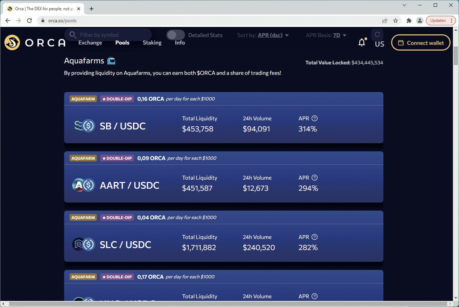Click the $12,673 24h volume value

pyautogui.click(x=255, y=188)
